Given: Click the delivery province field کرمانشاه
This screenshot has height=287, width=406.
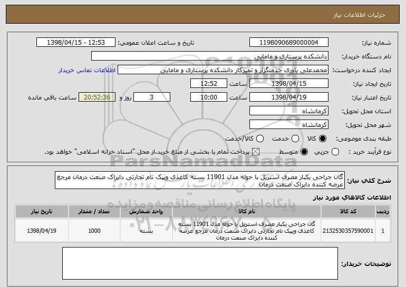Looking at the screenshot, I should tap(289, 111).
